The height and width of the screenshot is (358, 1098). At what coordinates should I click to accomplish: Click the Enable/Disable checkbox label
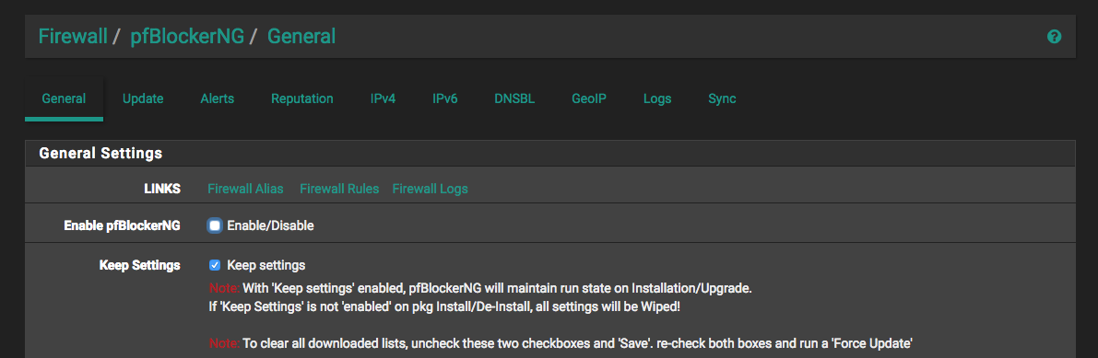[270, 225]
